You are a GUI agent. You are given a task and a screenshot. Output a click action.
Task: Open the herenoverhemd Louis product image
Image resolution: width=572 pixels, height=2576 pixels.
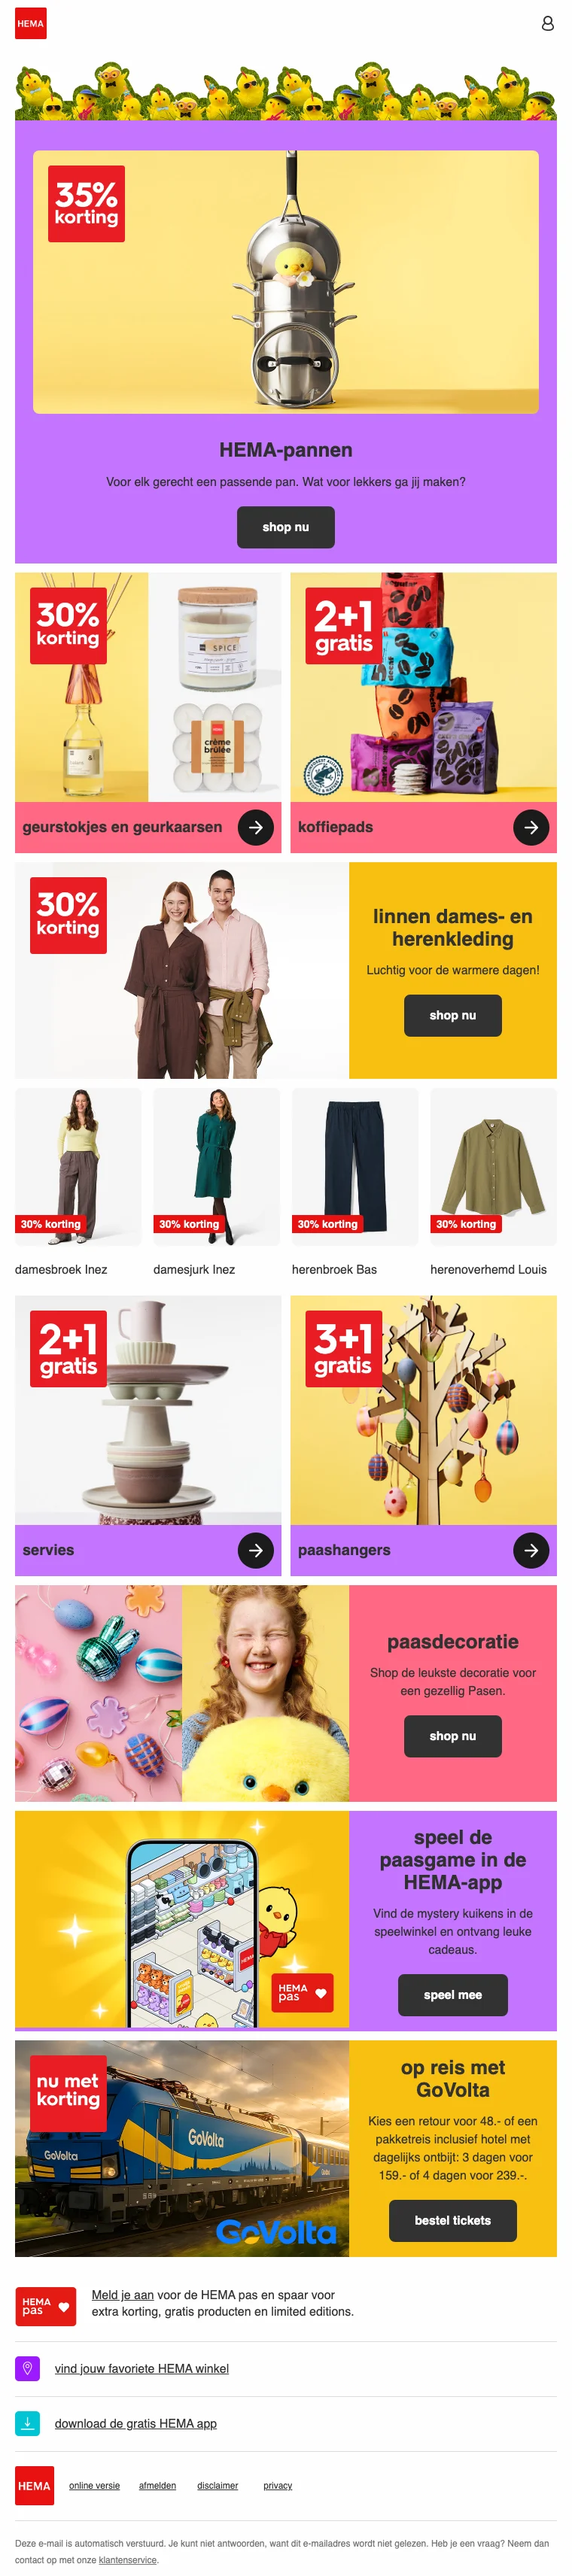point(493,1167)
